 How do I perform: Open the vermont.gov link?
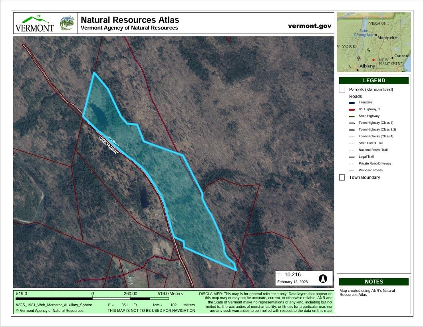(x=309, y=26)
